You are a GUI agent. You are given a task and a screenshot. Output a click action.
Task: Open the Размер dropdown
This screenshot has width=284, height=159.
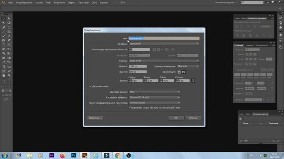pyautogui.click(x=164, y=61)
